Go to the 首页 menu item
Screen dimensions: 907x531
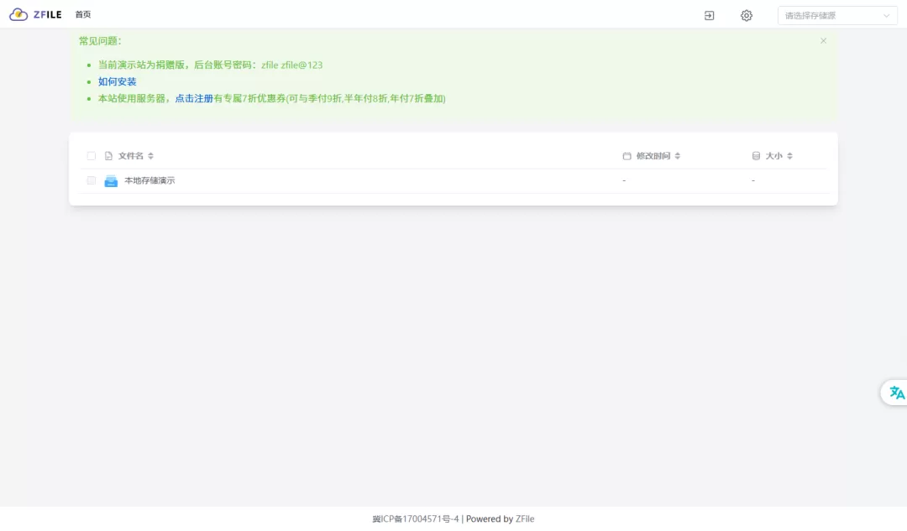(x=82, y=14)
